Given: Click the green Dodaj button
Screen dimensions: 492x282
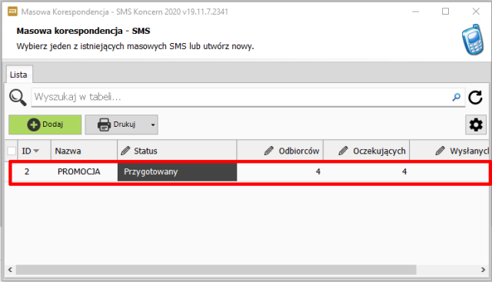Looking at the screenshot, I should pos(45,124).
